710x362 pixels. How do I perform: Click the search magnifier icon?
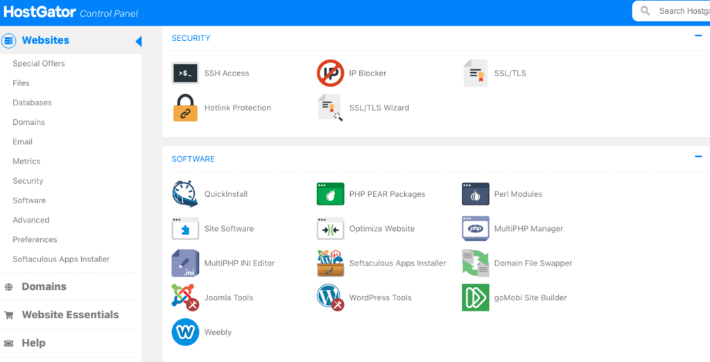point(646,11)
